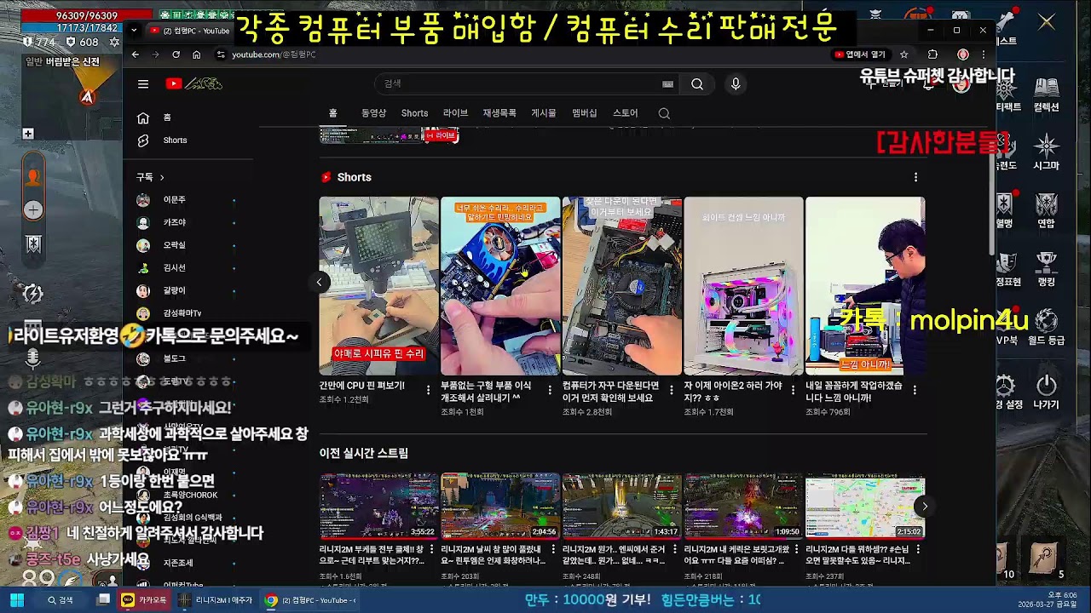Reload the page in Chrome
Viewport: 1091px width, 613px height.
(x=176, y=54)
